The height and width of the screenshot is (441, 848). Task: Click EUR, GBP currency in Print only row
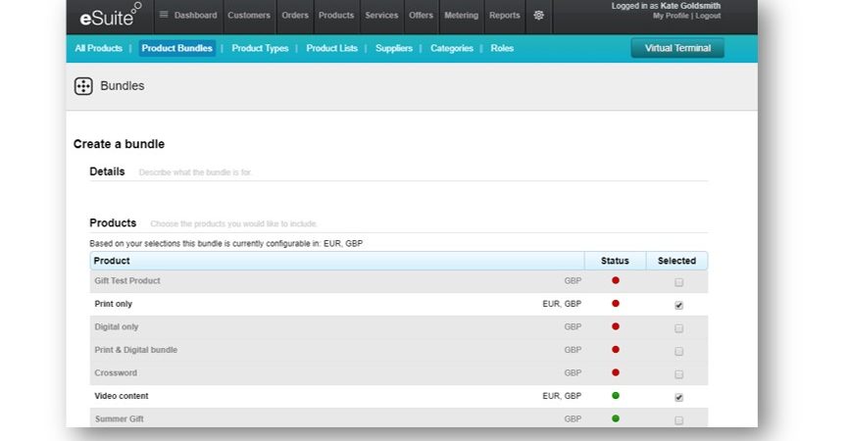(x=562, y=304)
